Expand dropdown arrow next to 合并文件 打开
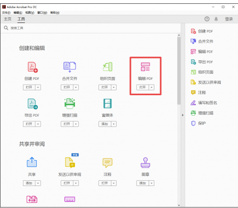Image resolution: width=238 pixels, height=208 pixels. (x=76, y=88)
